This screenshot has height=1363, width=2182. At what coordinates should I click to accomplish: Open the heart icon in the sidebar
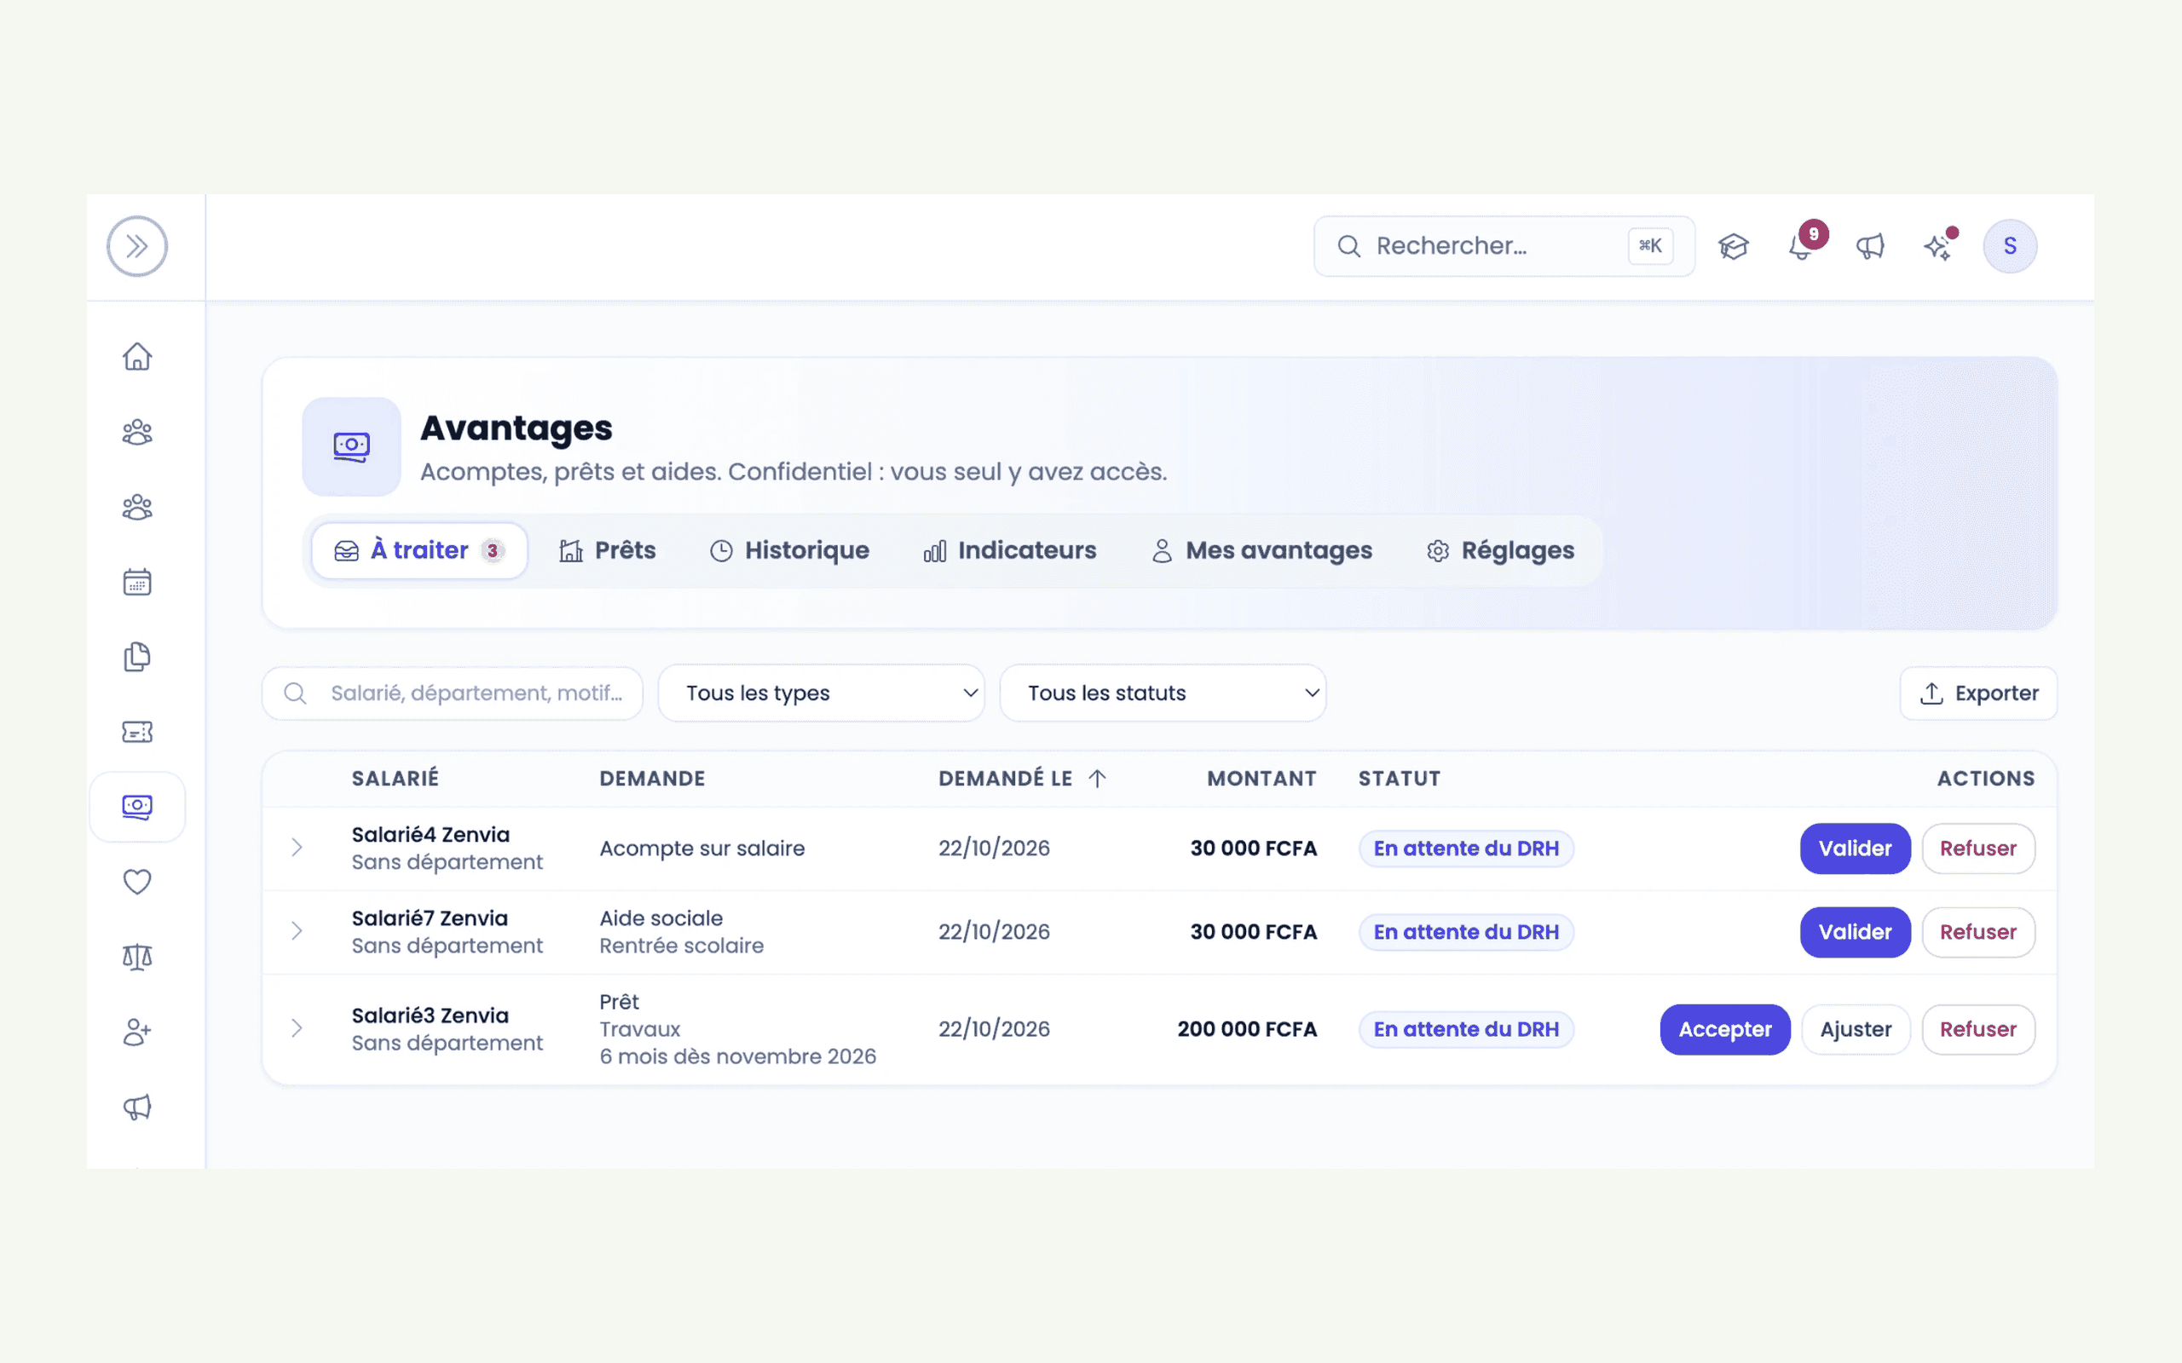[x=137, y=882]
